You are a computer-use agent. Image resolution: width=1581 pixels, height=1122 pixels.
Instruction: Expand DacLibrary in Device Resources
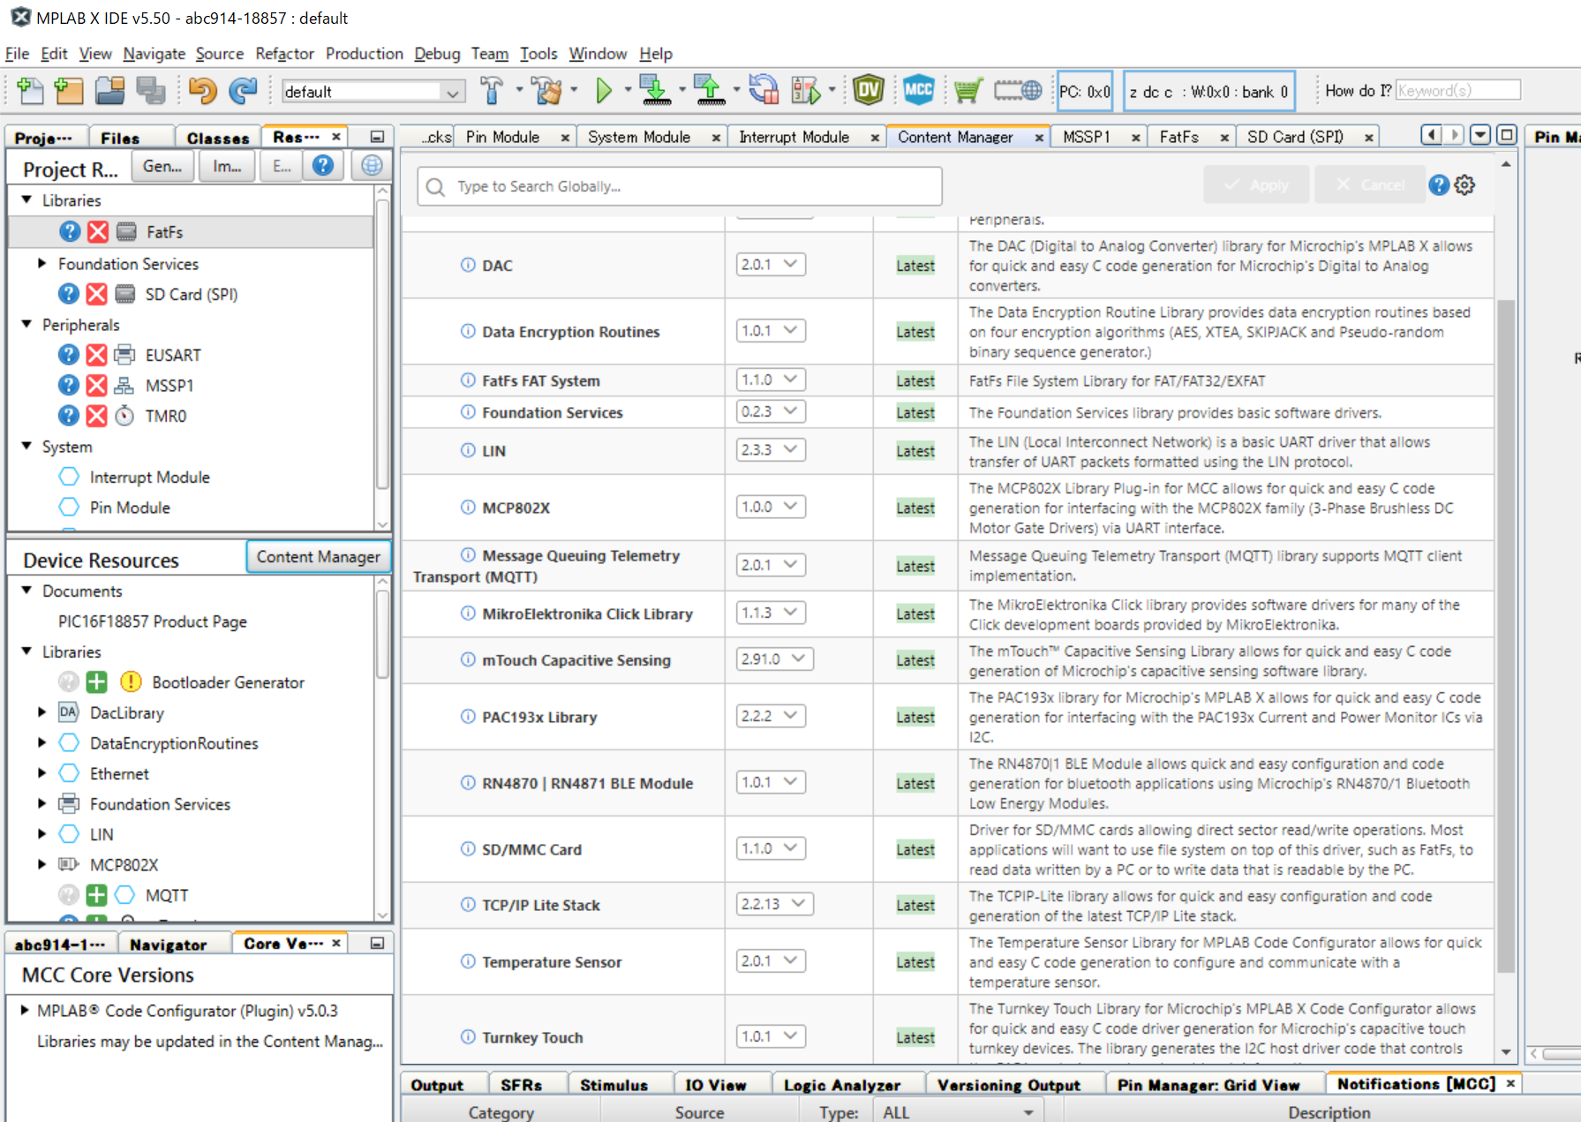41,712
